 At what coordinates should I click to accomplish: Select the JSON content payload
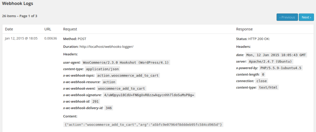143,125
